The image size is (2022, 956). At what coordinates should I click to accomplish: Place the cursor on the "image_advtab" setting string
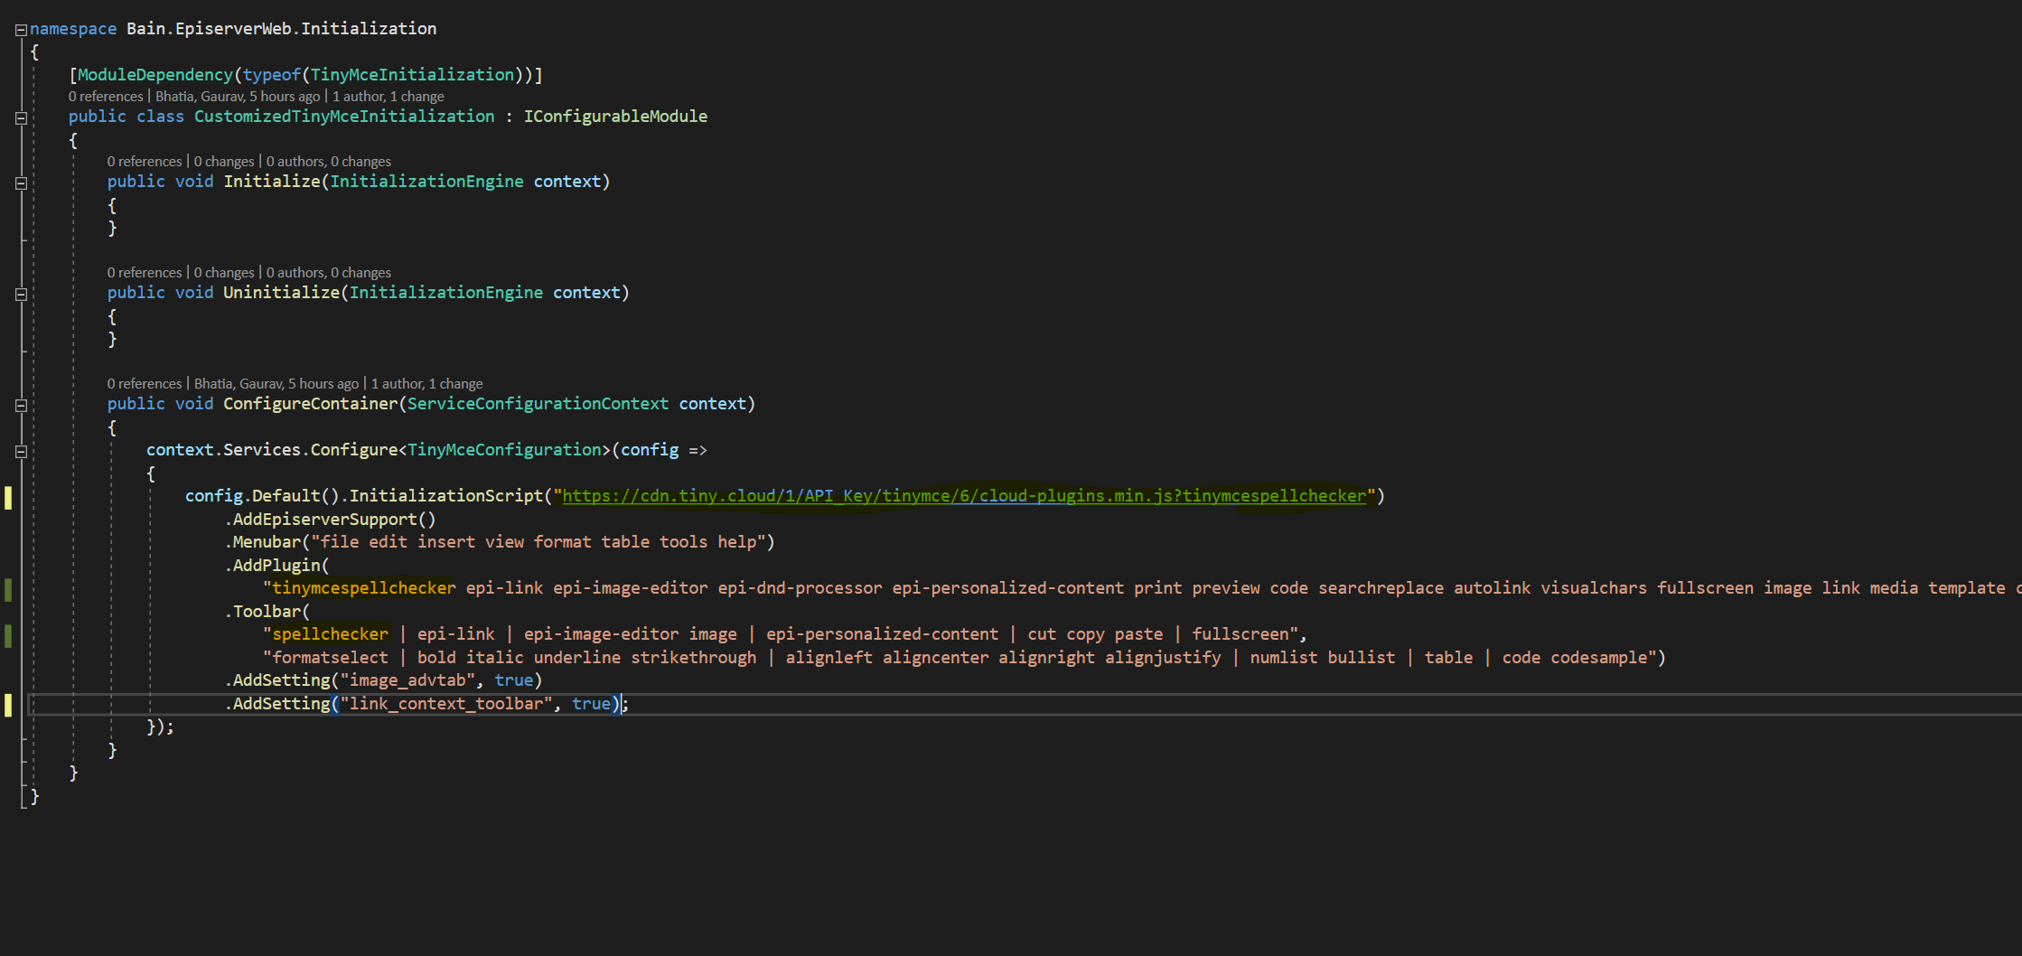(x=407, y=680)
